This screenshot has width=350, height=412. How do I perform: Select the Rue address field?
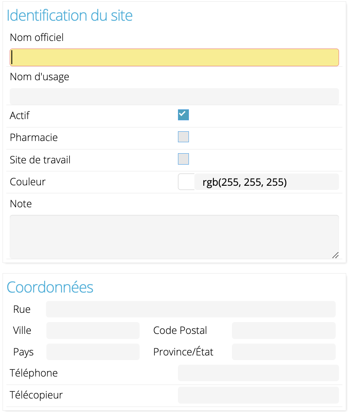[x=191, y=309]
